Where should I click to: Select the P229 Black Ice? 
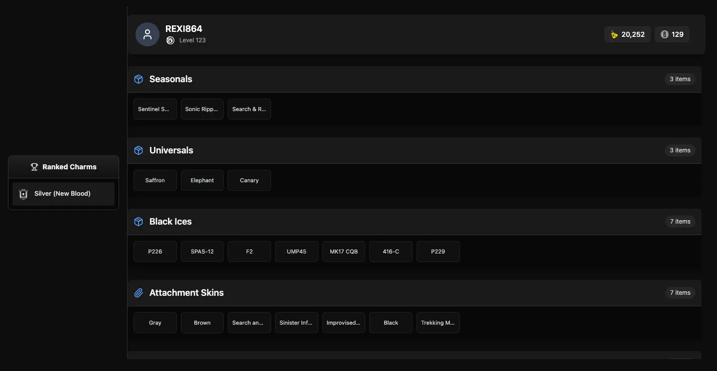(x=438, y=251)
